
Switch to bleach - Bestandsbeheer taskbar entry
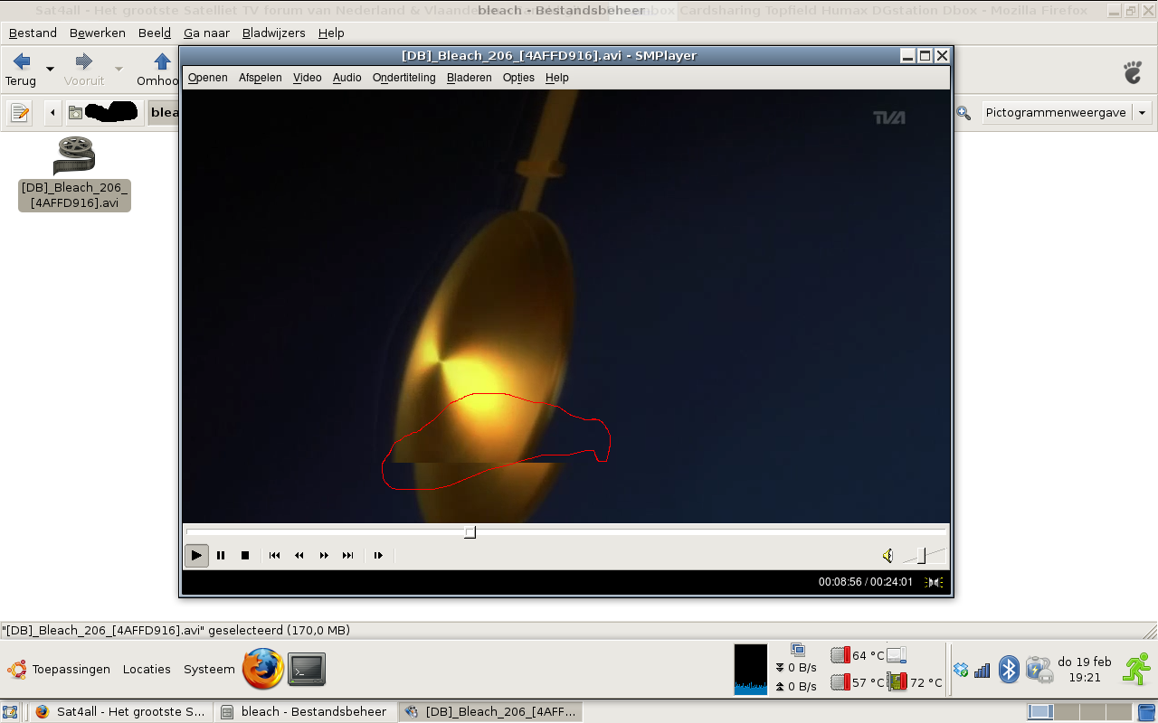(307, 712)
